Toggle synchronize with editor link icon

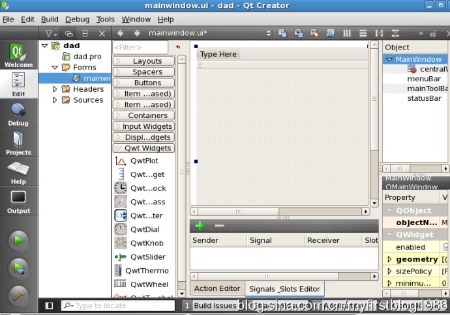click(68, 33)
